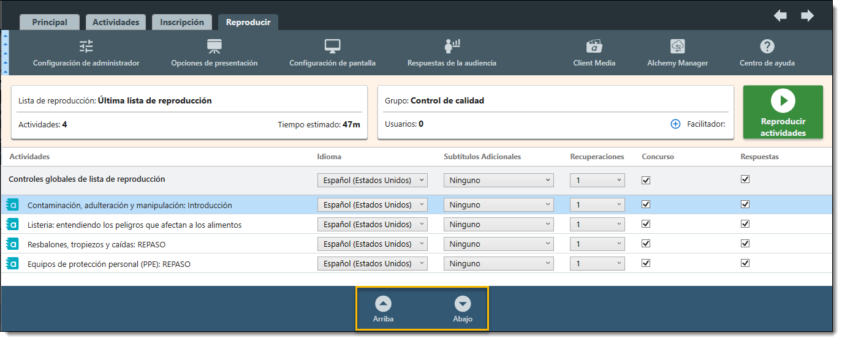Open Opciones de presentación icon
Screen dimensions: 842x341
coord(214,47)
